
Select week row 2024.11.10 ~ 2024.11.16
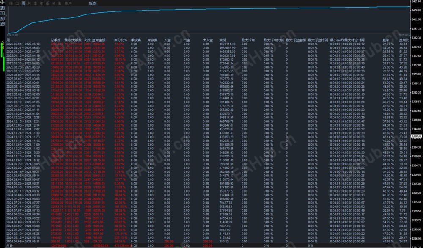pos(208,141)
